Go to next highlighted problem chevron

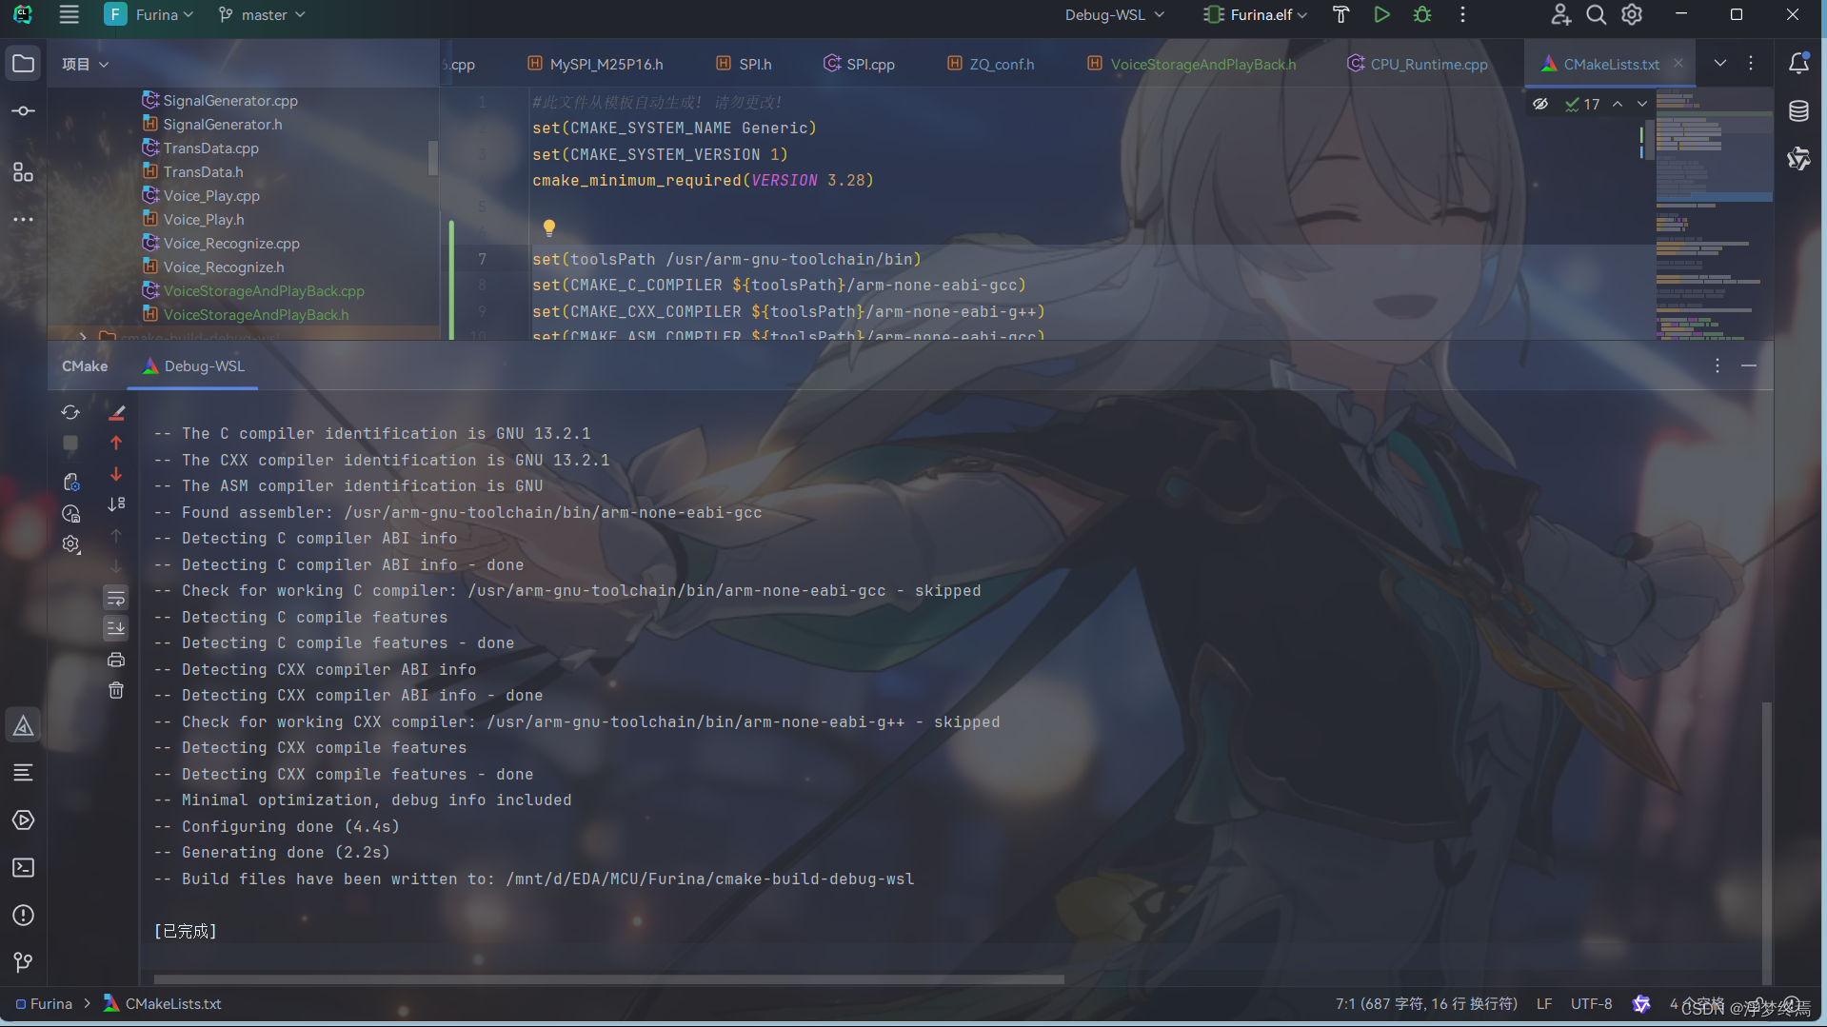[x=1641, y=104]
